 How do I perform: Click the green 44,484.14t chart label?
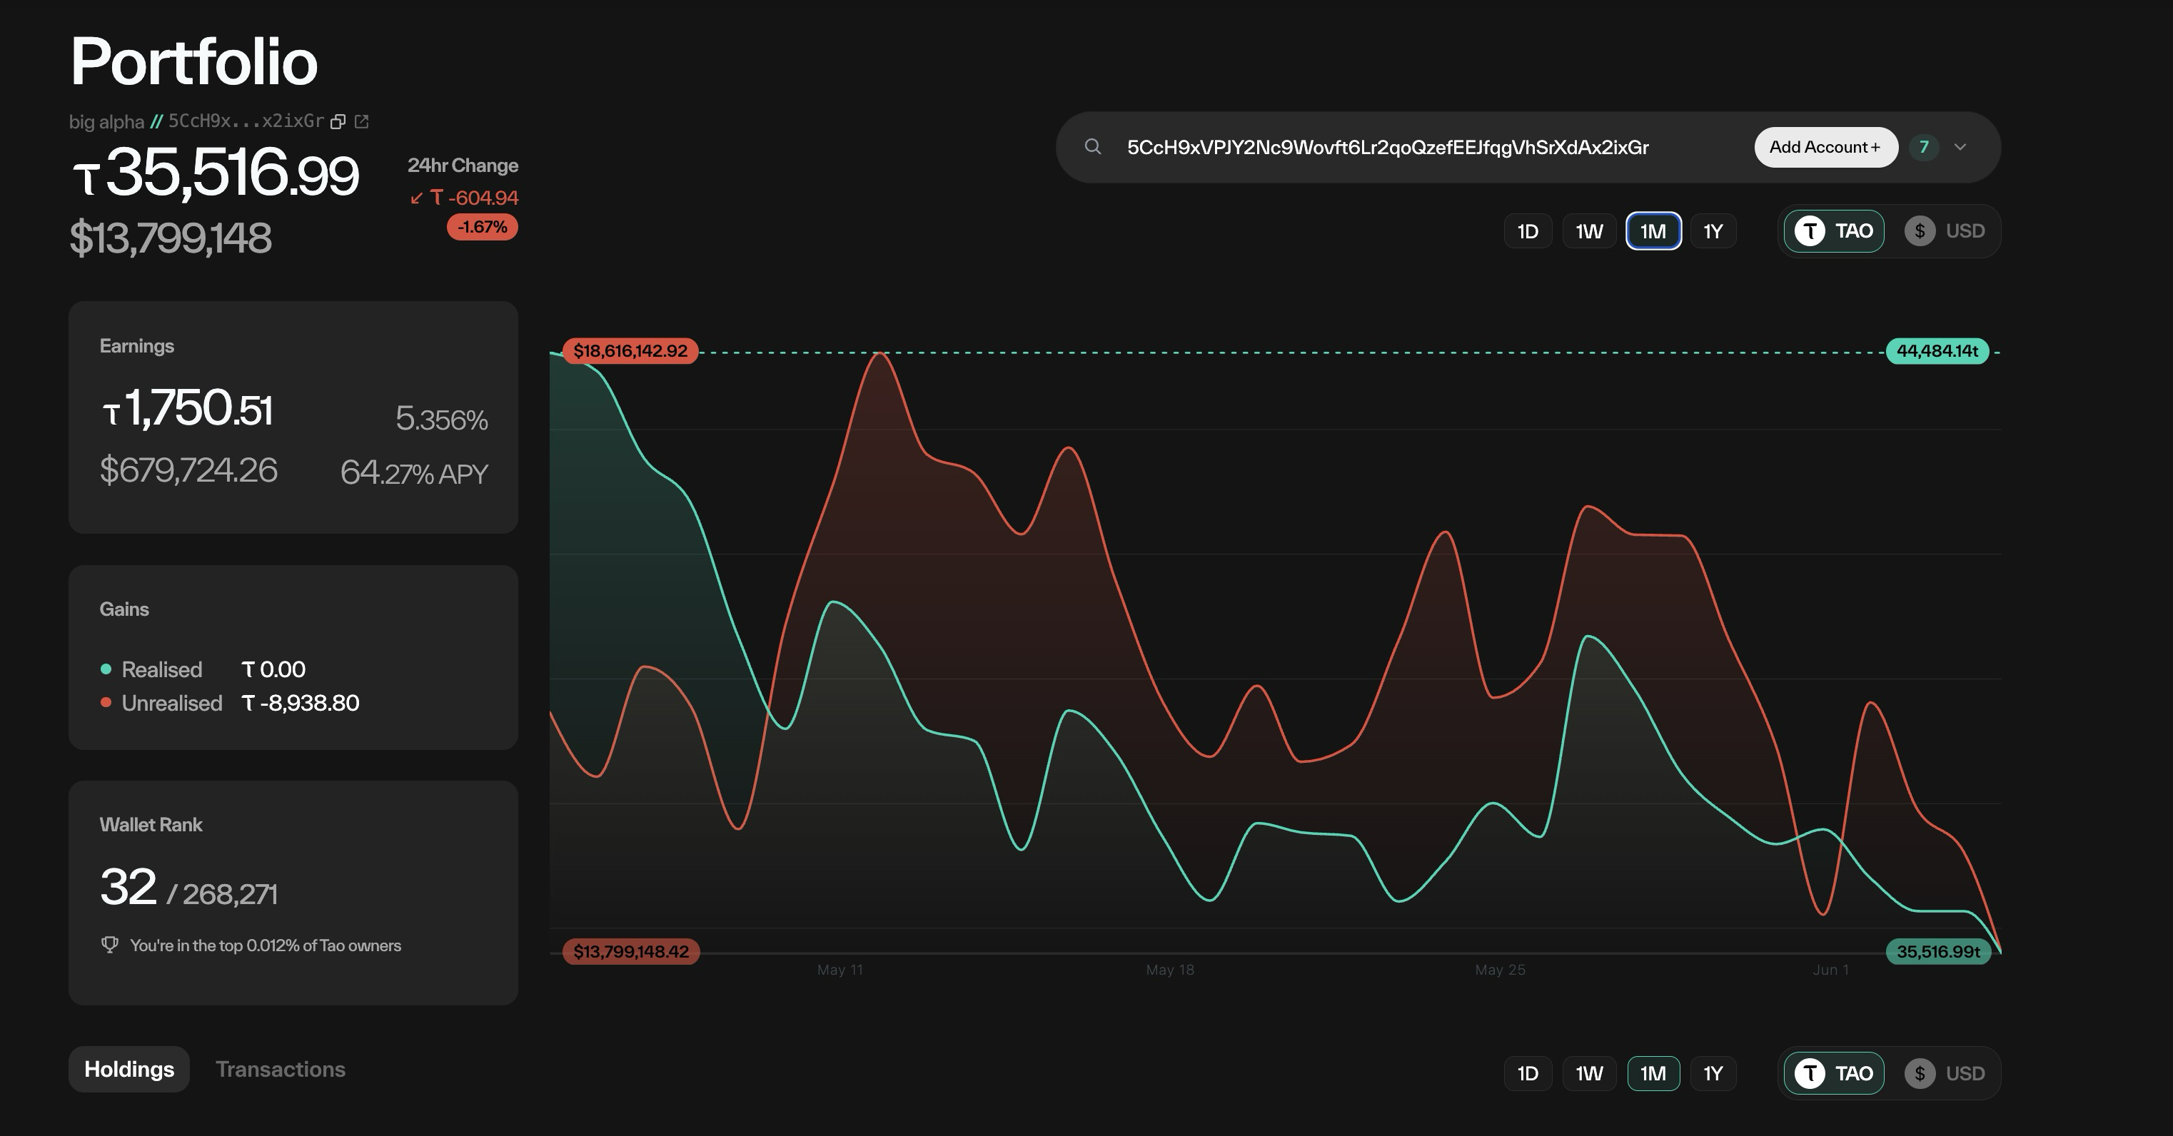click(x=1937, y=351)
